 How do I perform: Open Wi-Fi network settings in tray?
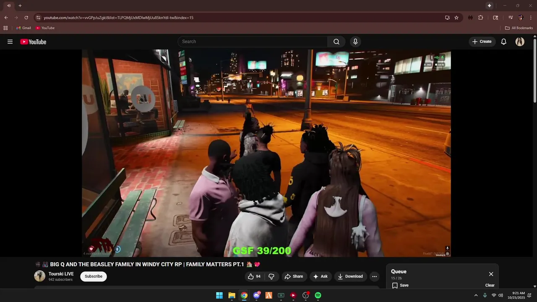[494, 295]
